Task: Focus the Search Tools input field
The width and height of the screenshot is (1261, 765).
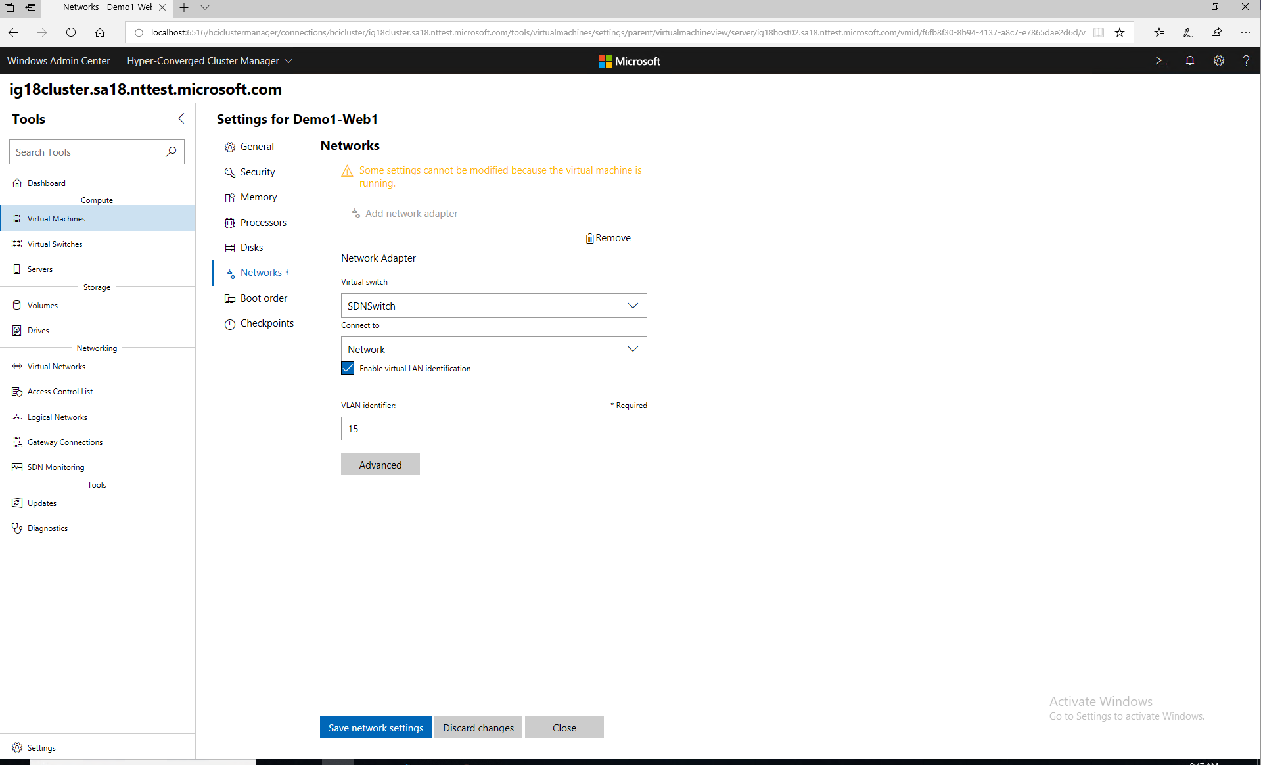Action: (x=97, y=152)
